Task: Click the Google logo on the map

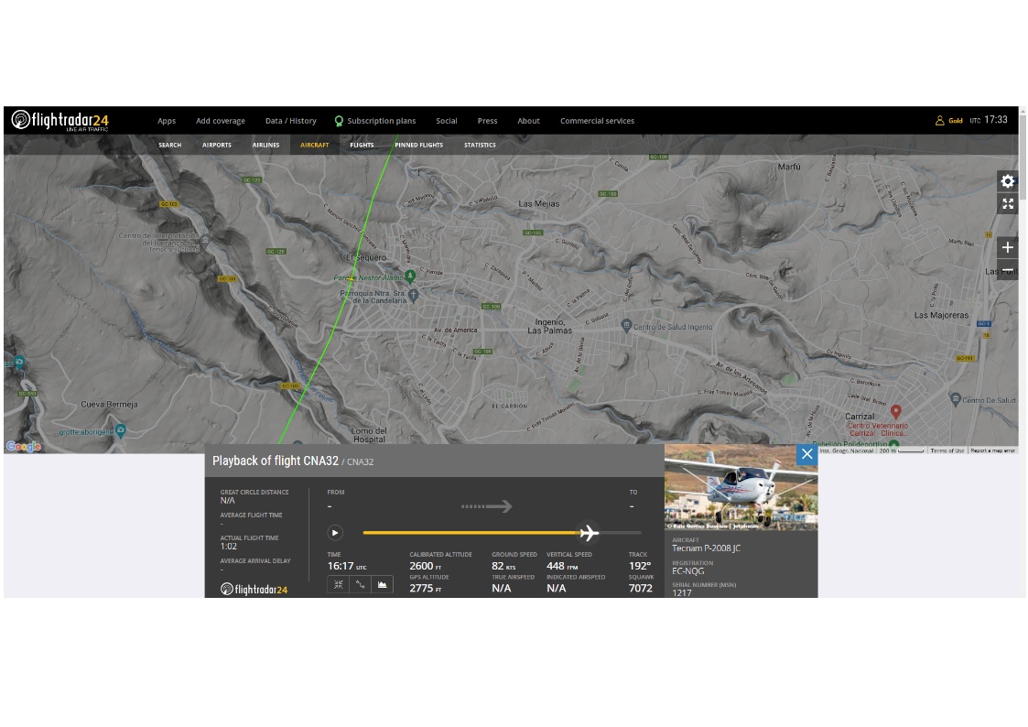Action: click(24, 447)
